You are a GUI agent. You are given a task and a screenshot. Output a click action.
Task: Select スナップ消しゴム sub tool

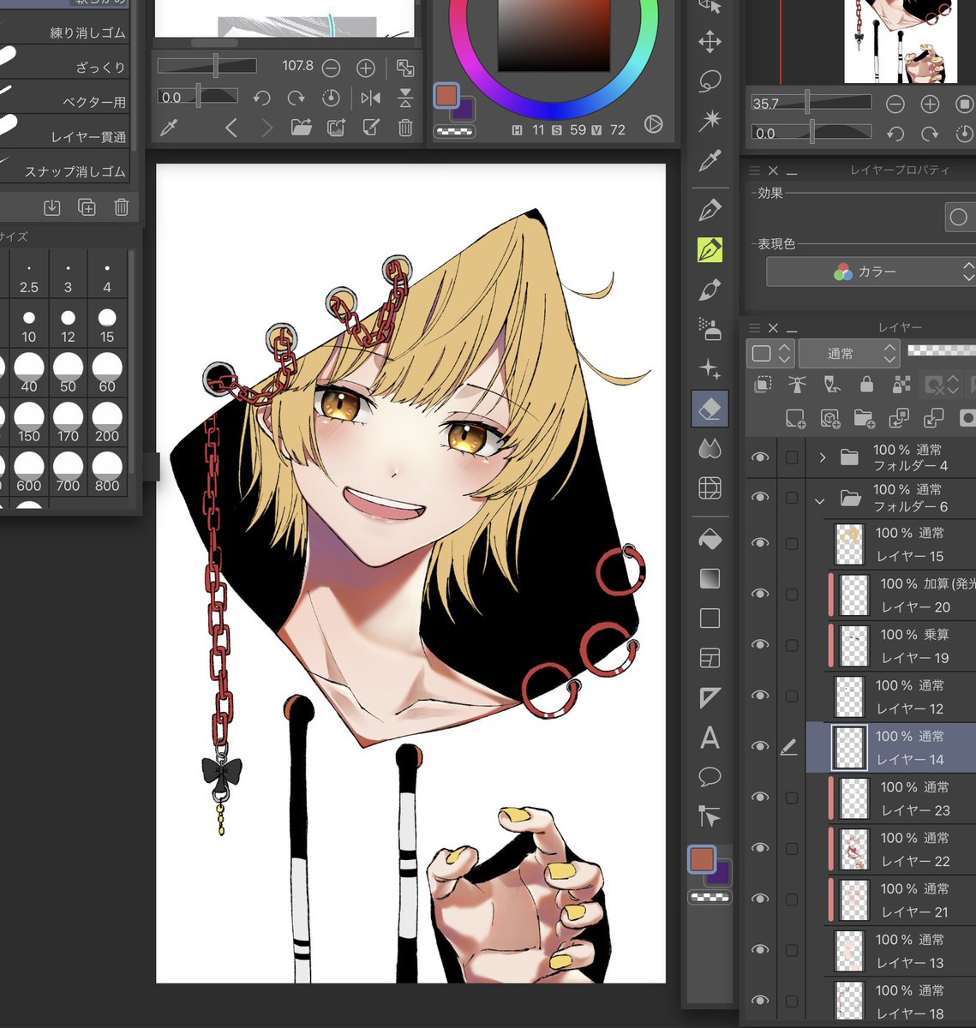tap(64, 170)
